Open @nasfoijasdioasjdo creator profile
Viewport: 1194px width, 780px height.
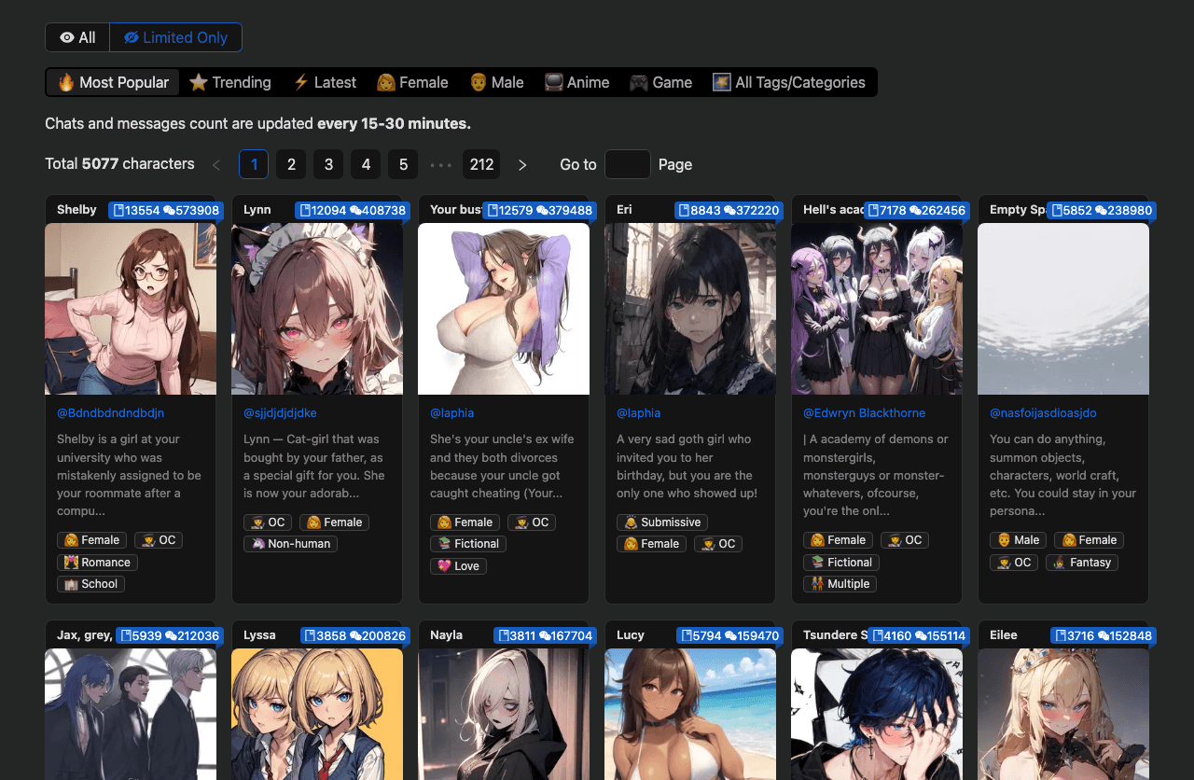[1043, 412]
